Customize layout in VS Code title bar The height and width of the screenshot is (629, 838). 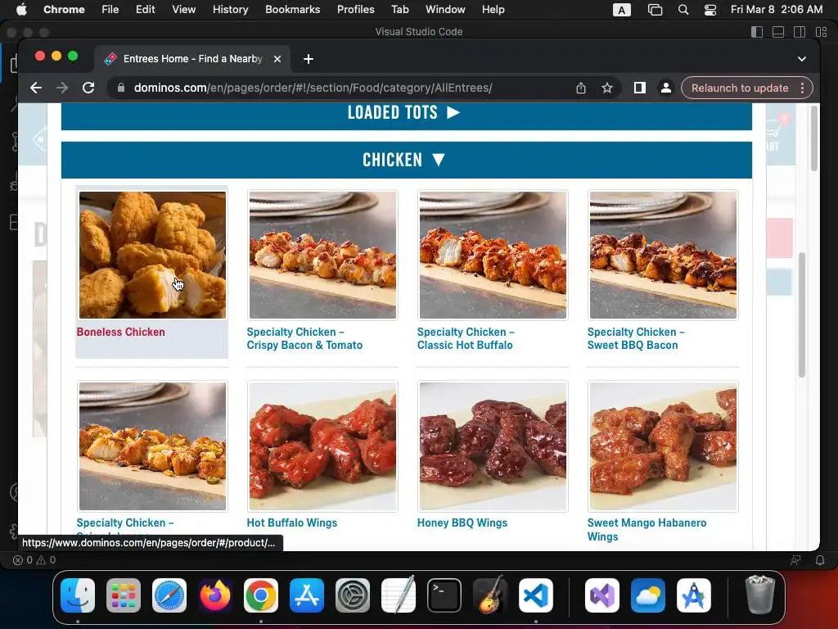tap(822, 32)
